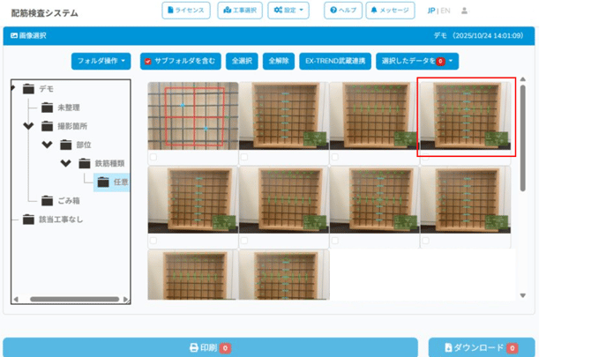Select the 未整理 folder icon
This screenshot has height=357, width=591.
47,108
